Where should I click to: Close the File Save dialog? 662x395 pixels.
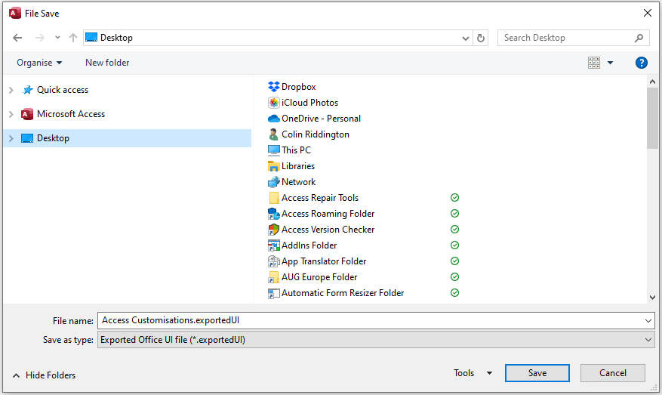pos(647,13)
